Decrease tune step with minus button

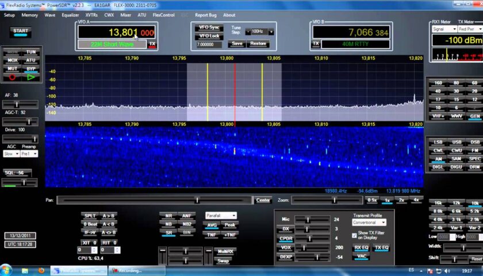tap(248, 32)
